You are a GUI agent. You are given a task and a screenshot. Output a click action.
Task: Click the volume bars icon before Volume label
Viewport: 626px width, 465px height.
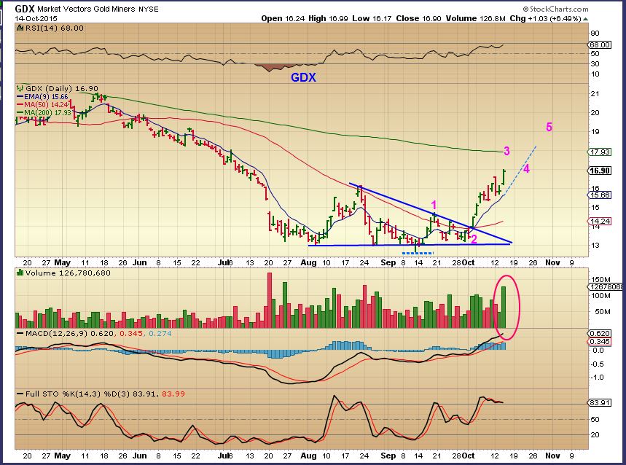pyautogui.click(x=20, y=273)
